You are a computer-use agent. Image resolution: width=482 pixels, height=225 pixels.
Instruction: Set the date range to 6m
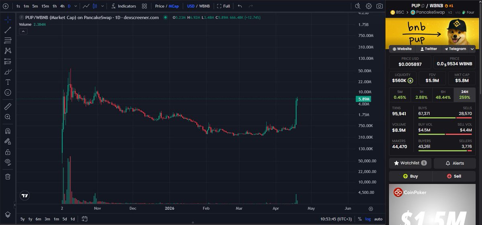coord(38,219)
